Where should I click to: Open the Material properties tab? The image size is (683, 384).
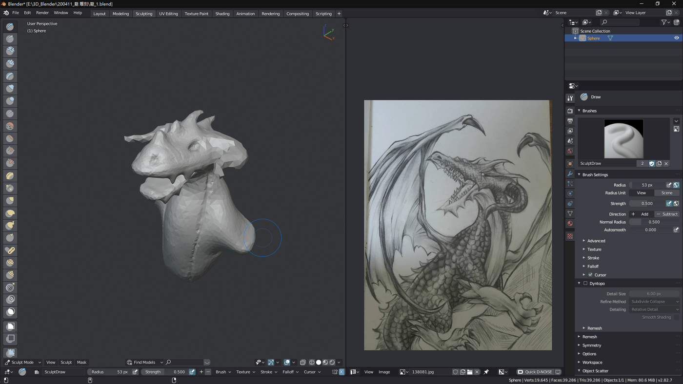coord(570,223)
